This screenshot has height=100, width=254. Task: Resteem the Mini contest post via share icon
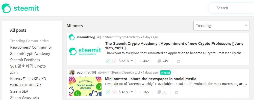pos(176,92)
